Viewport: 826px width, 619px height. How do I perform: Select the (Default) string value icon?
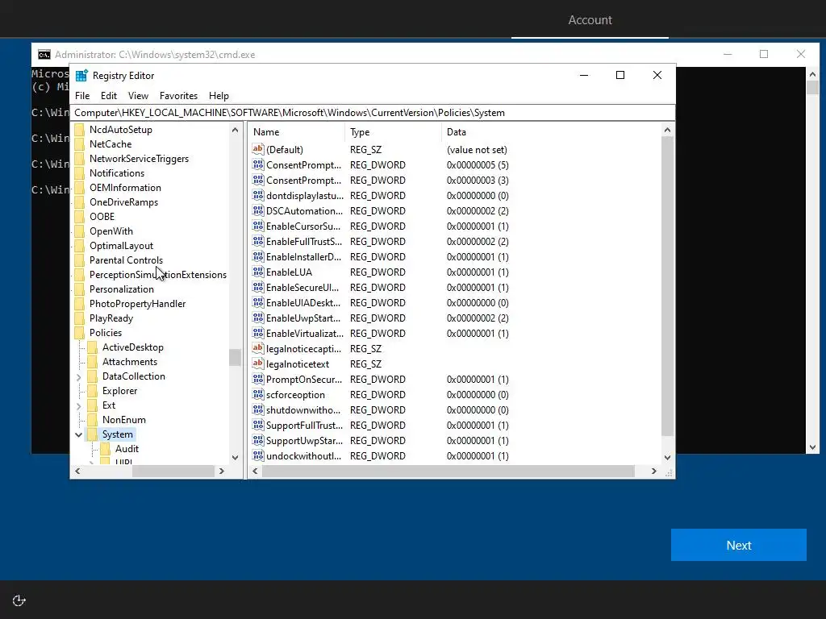[x=257, y=149]
